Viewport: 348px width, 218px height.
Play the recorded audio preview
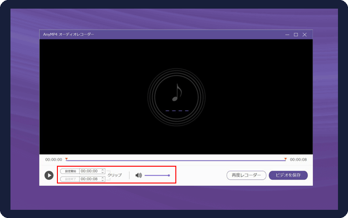[49, 175]
